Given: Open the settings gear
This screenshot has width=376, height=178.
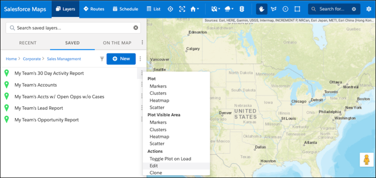Looking at the screenshot, I should (x=369, y=9).
